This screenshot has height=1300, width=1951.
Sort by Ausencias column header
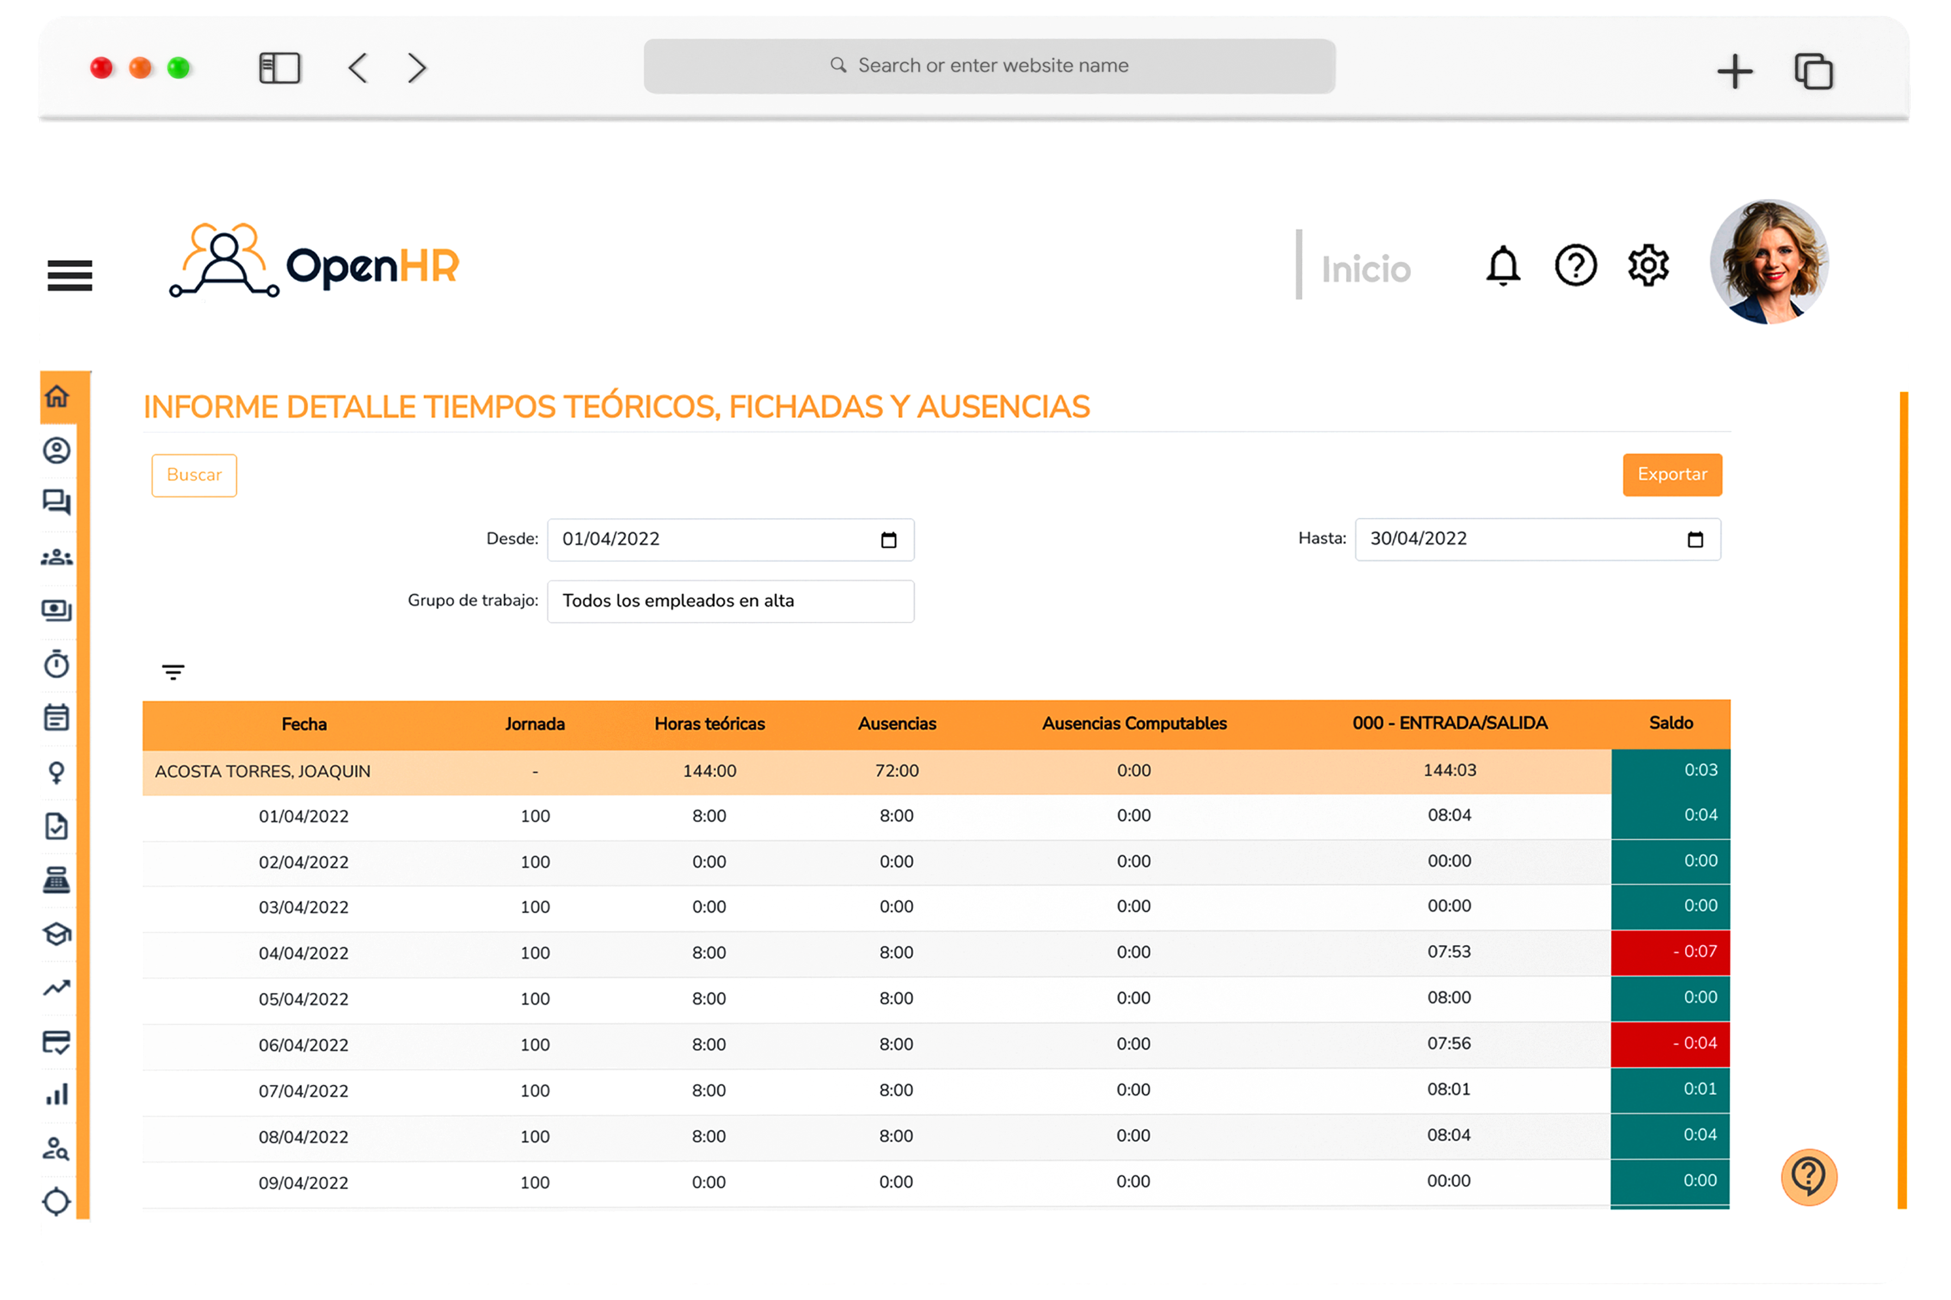(897, 724)
